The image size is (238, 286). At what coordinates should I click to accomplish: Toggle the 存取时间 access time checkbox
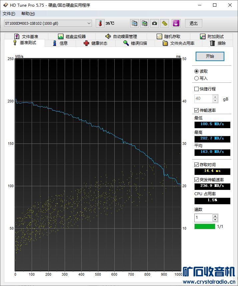pos(197,165)
